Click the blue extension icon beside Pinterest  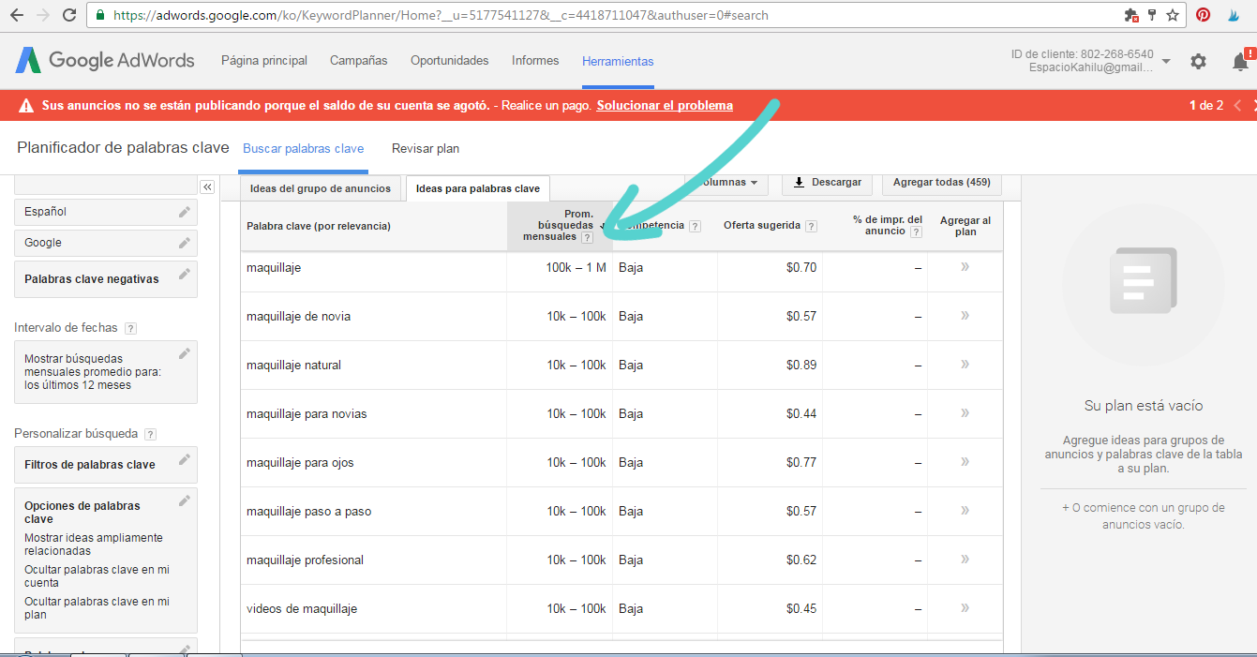1235,15
